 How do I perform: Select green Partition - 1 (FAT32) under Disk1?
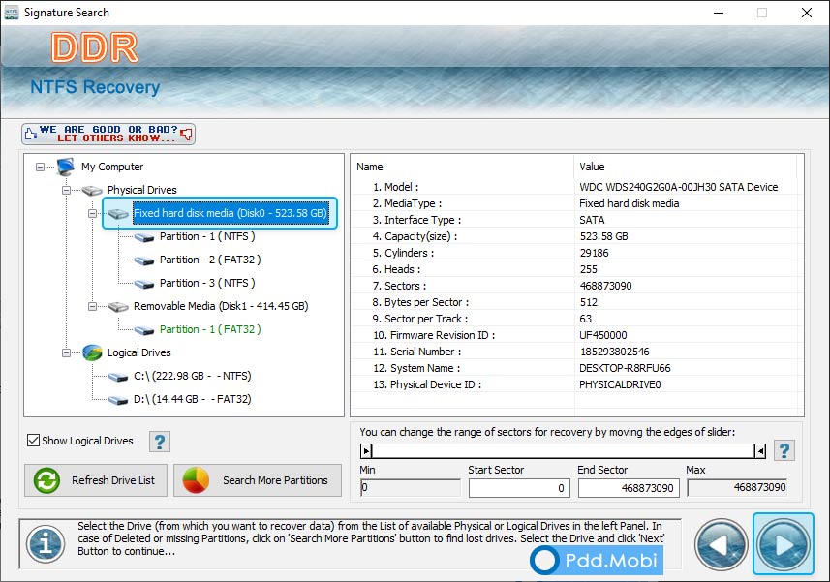(x=210, y=329)
